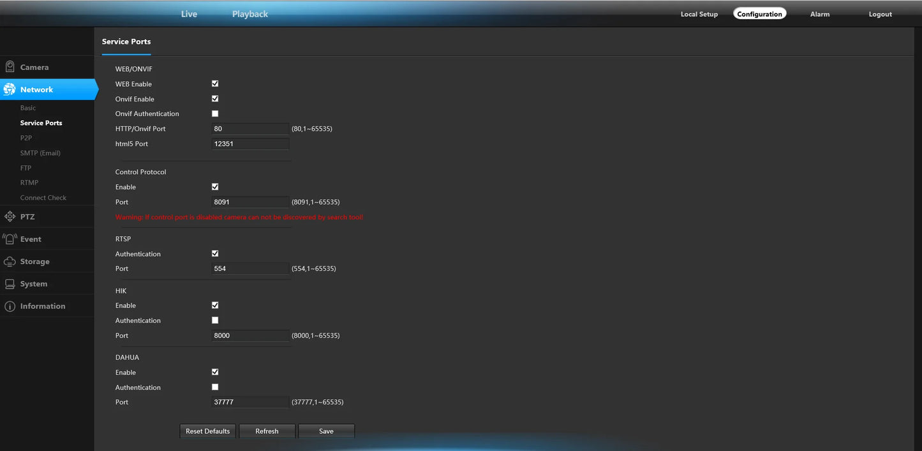Click the Camera icon in sidebar
922x451 pixels.
pos(10,67)
